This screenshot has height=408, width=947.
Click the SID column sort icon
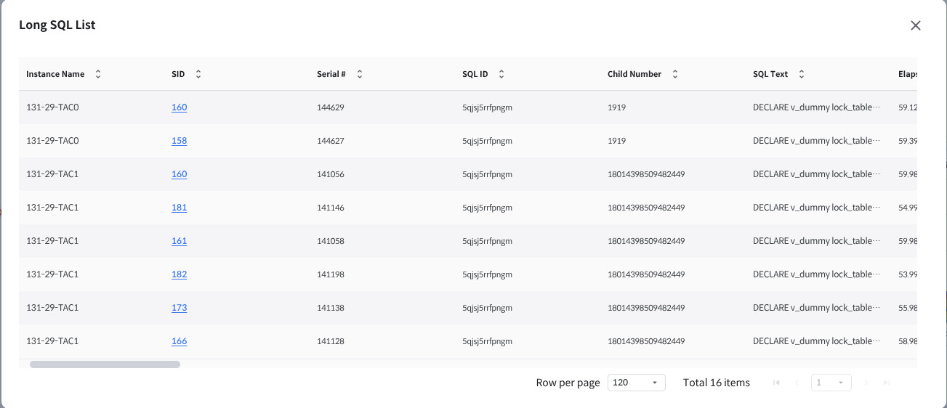(x=198, y=74)
